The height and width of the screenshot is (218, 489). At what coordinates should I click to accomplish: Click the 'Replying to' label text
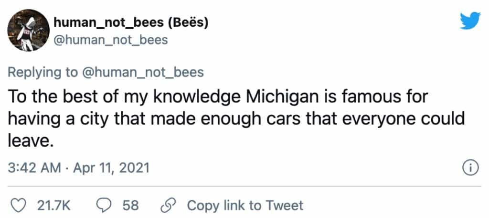click(x=43, y=72)
